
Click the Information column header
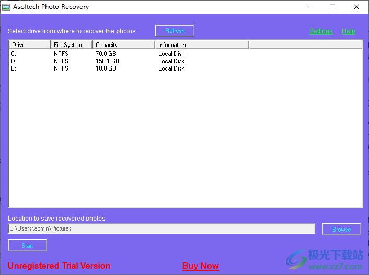pyautogui.click(x=202, y=45)
